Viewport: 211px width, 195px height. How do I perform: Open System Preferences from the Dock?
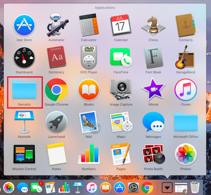[x=133, y=187]
